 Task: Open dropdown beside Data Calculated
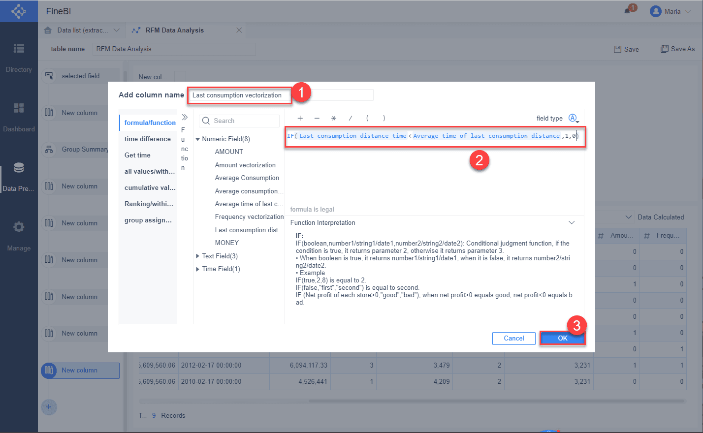[x=629, y=217]
